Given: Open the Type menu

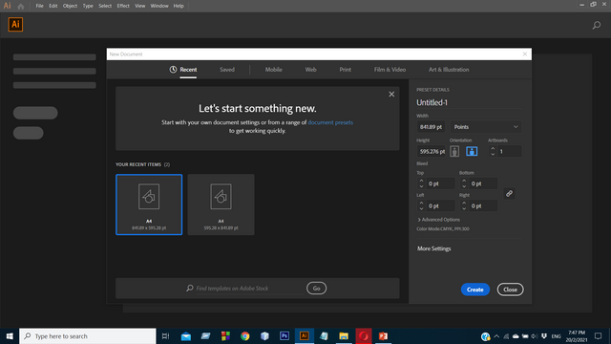Looking at the screenshot, I should 88,6.
